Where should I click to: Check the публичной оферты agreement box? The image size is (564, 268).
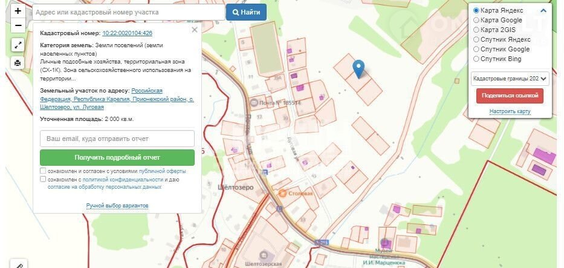coord(43,171)
